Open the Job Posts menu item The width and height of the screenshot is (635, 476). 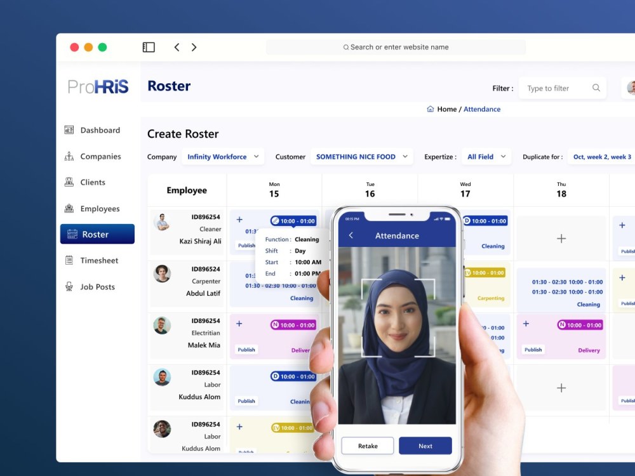97,287
